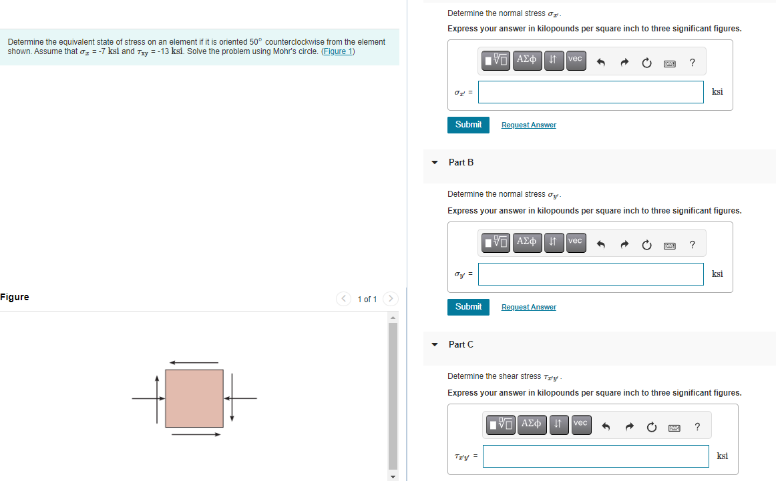Open keyboard shortcuts in Part C toolbar
Image resolution: width=776 pixels, height=481 pixels.
tap(674, 428)
